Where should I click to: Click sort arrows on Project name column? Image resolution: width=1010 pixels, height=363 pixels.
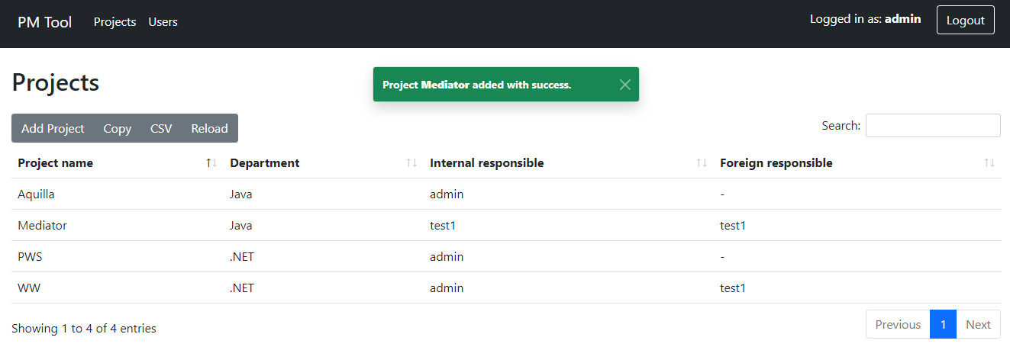[x=211, y=163]
